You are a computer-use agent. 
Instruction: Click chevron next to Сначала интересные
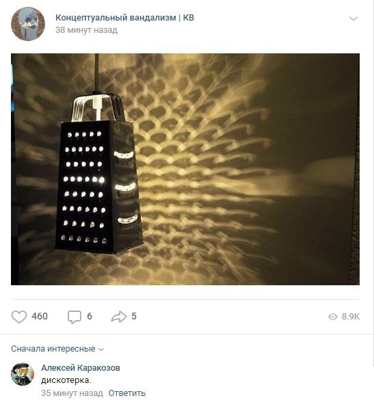tap(101, 350)
